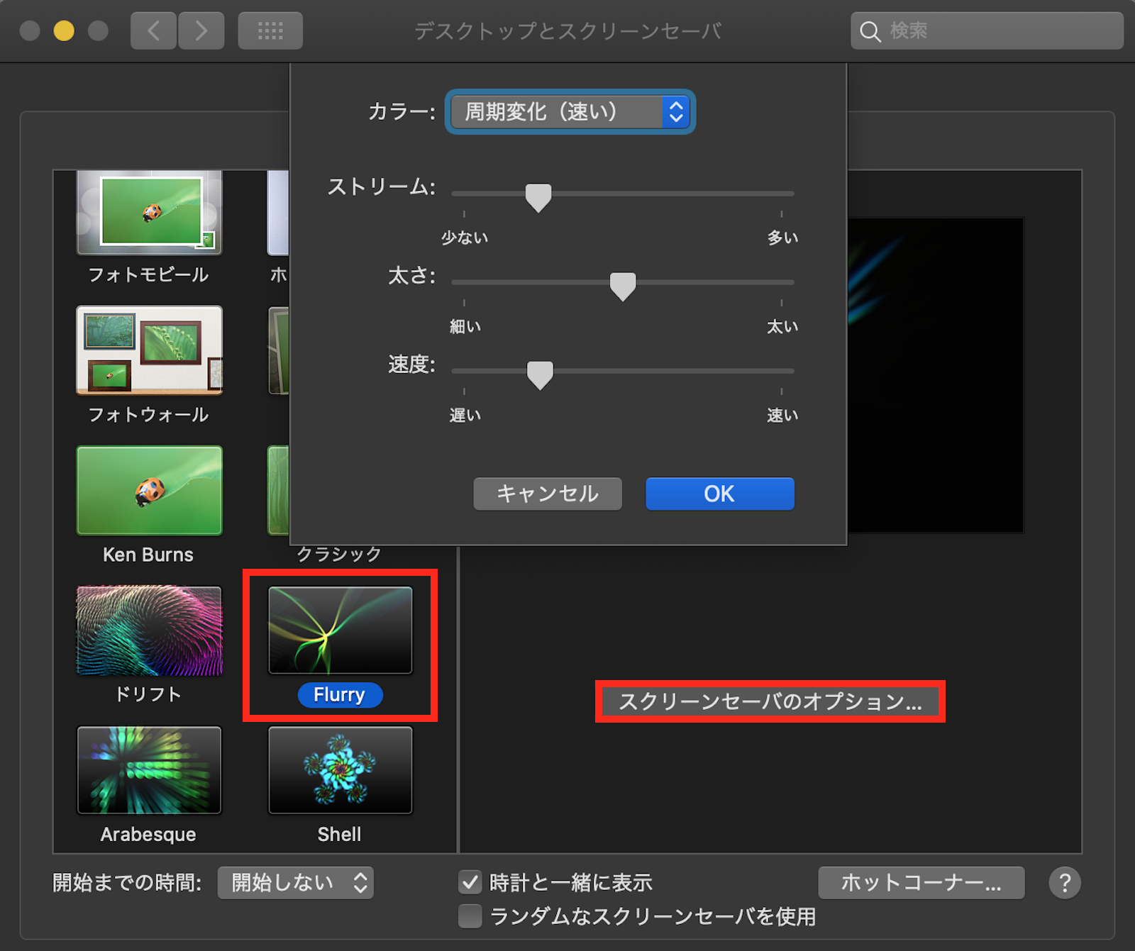Toggle 時計と一緒に表示 checkbox
1135x951 pixels.
pos(470,883)
